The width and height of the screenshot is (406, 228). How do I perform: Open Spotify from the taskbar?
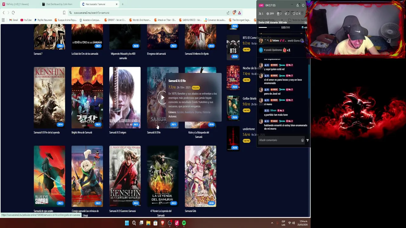(x=184, y=223)
